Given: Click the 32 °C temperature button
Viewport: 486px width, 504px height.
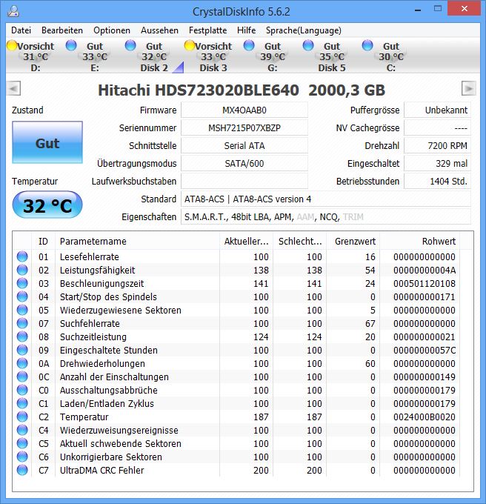Looking at the screenshot, I should click(x=47, y=205).
